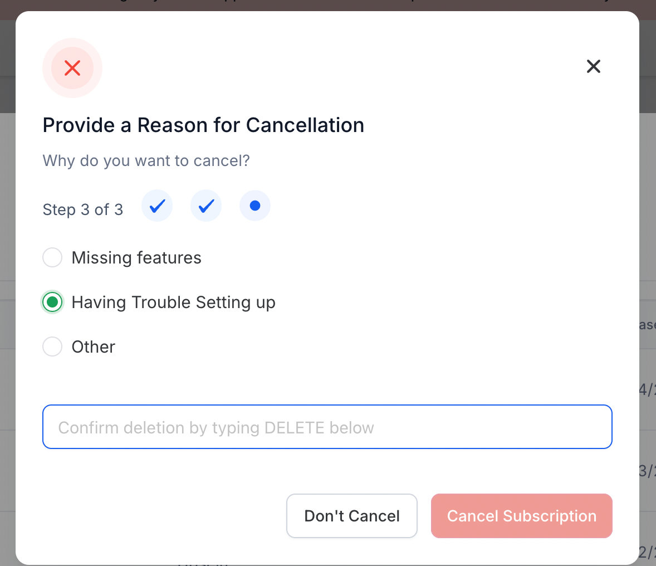Click the pink halo around the red X badge
Viewport: 656px width, 566px height.
click(72, 43)
